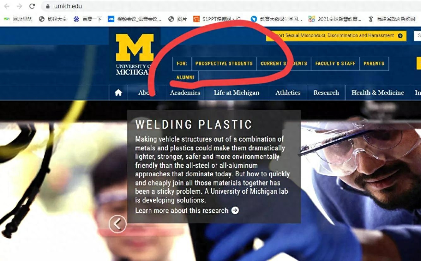Go back using the browser back arrow
Image resolution: width=421 pixels, height=261 pixels.
[7, 6]
